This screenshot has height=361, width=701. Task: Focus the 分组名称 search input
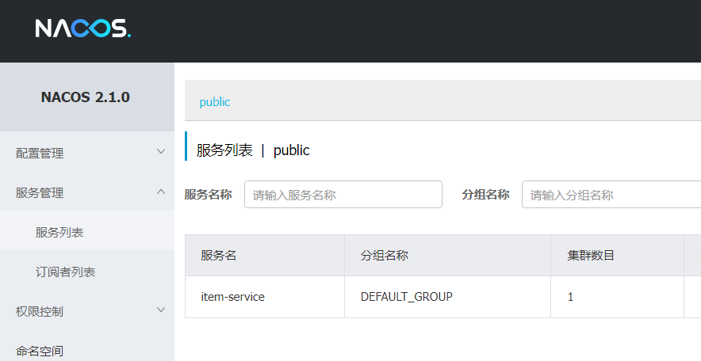(611, 195)
